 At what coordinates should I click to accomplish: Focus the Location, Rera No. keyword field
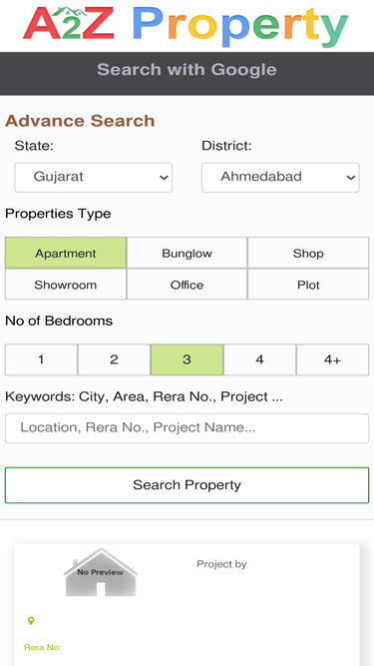pyautogui.click(x=187, y=428)
